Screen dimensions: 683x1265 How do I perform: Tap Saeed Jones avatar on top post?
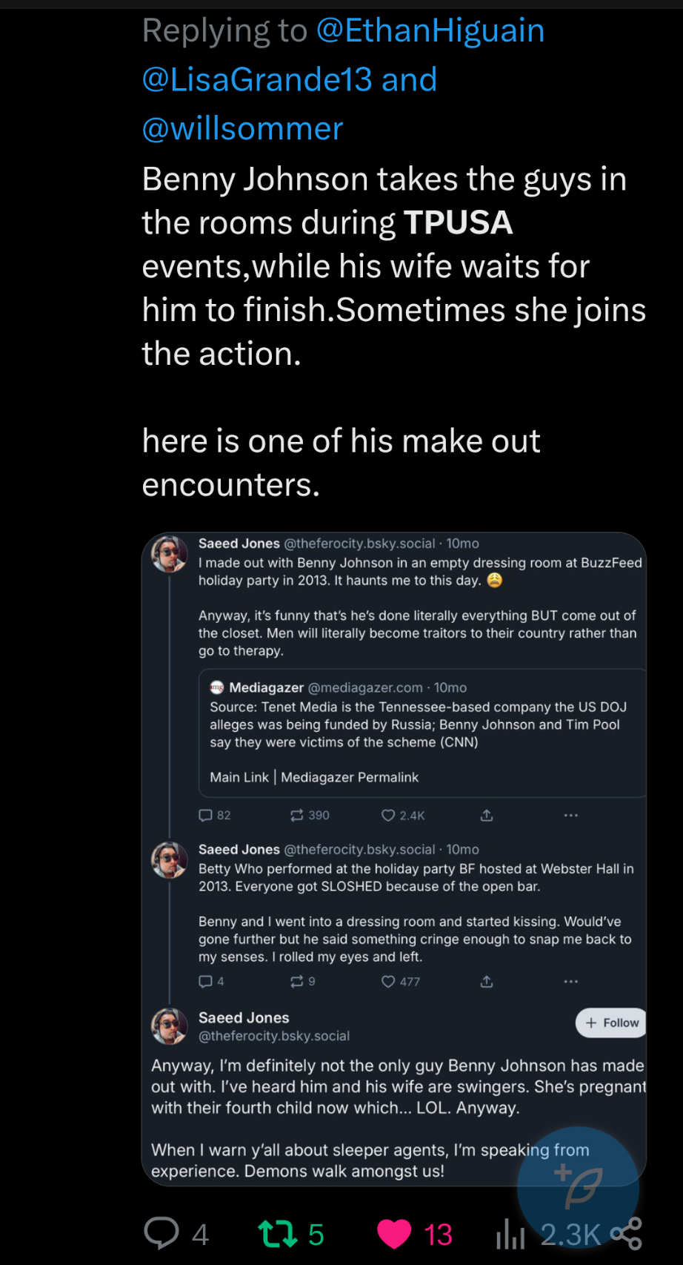tap(170, 554)
